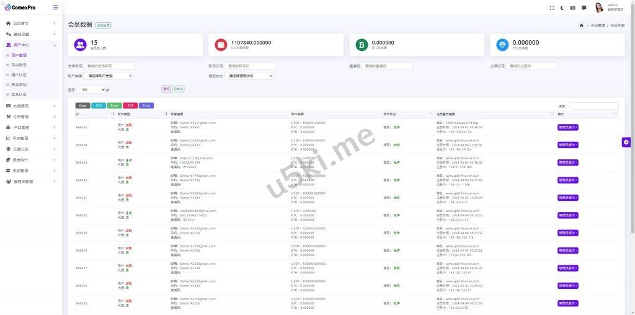
Task: Toggle dark mode with the moon icon
Action: point(562,8)
